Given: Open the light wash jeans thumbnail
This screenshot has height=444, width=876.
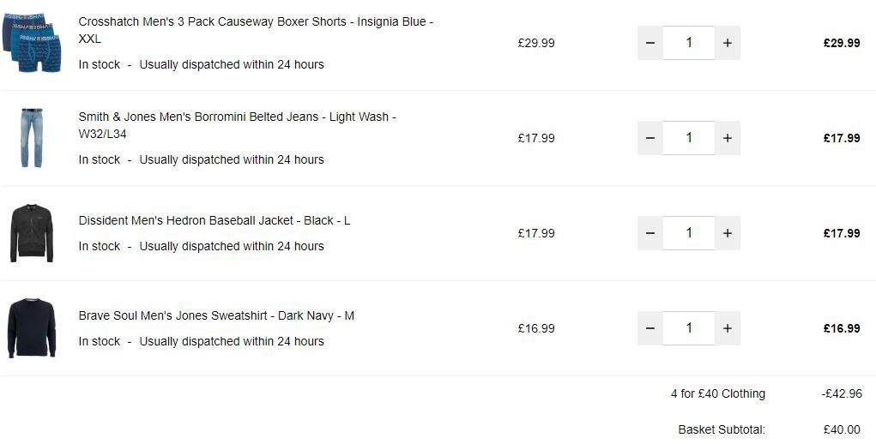Looking at the screenshot, I should click(x=32, y=138).
